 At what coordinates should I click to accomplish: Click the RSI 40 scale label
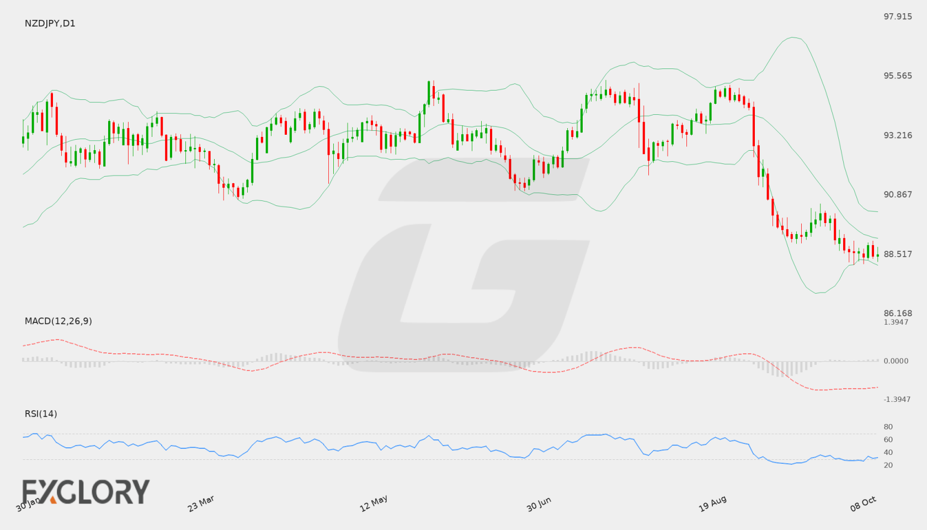(x=888, y=452)
